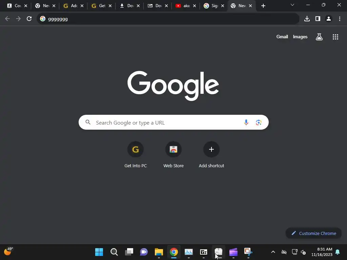
Task: Click the Google favicon in address bar
Action: (43, 19)
